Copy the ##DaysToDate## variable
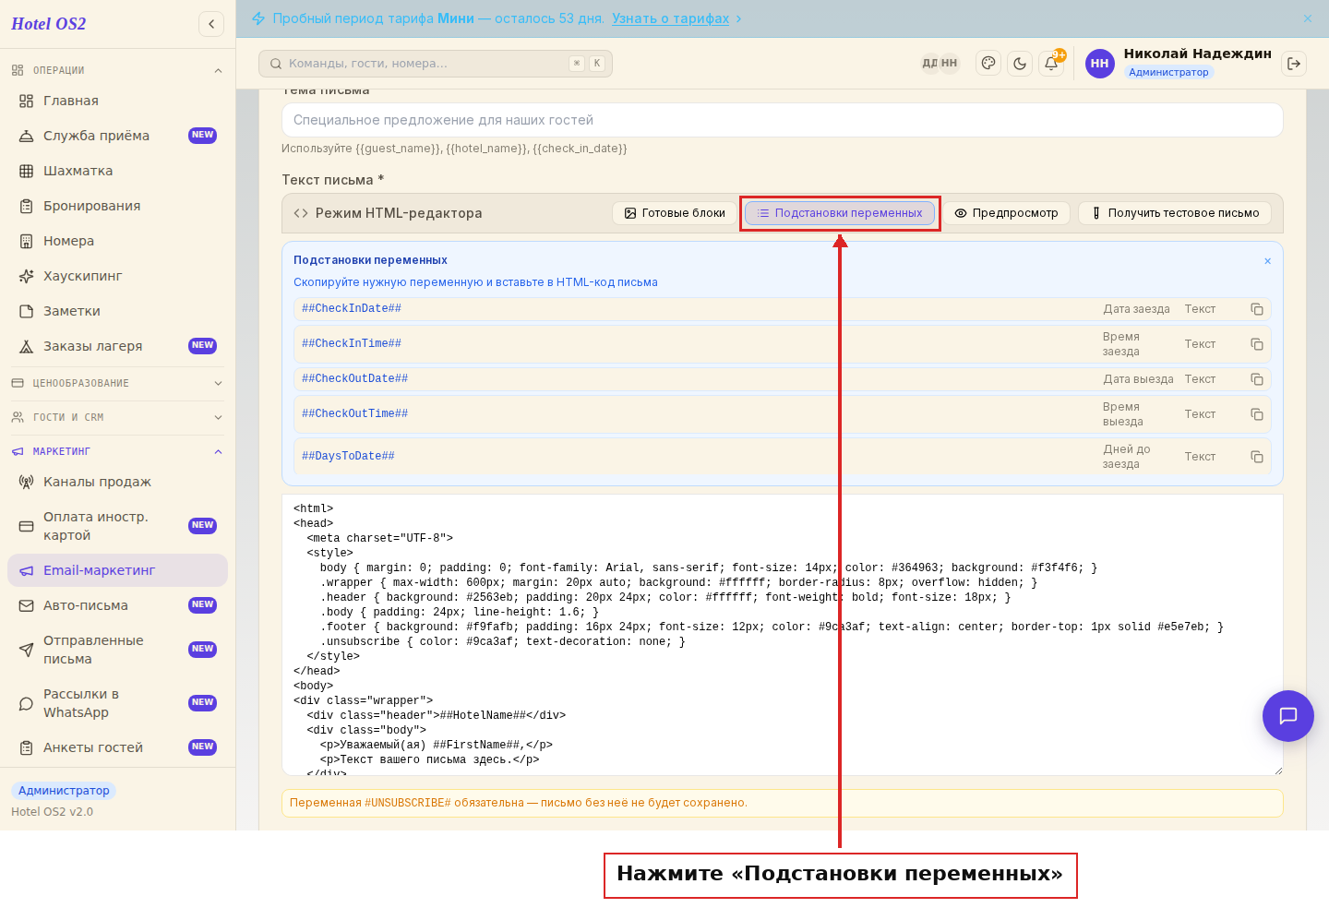The image size is (1329, 920). click(x=1257, y=457)
